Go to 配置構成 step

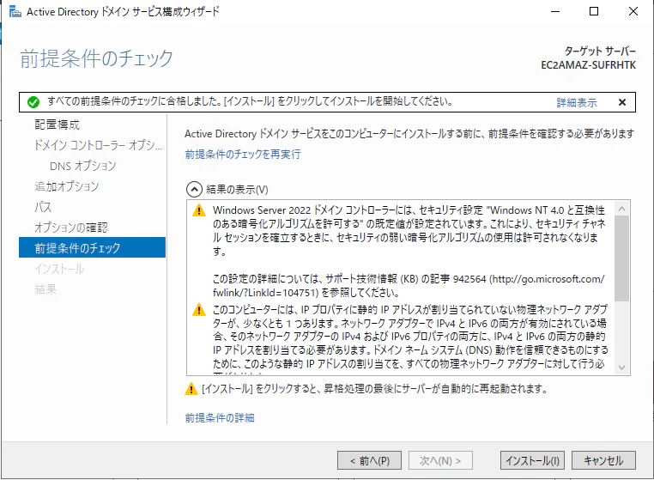(x=58, y=125)
